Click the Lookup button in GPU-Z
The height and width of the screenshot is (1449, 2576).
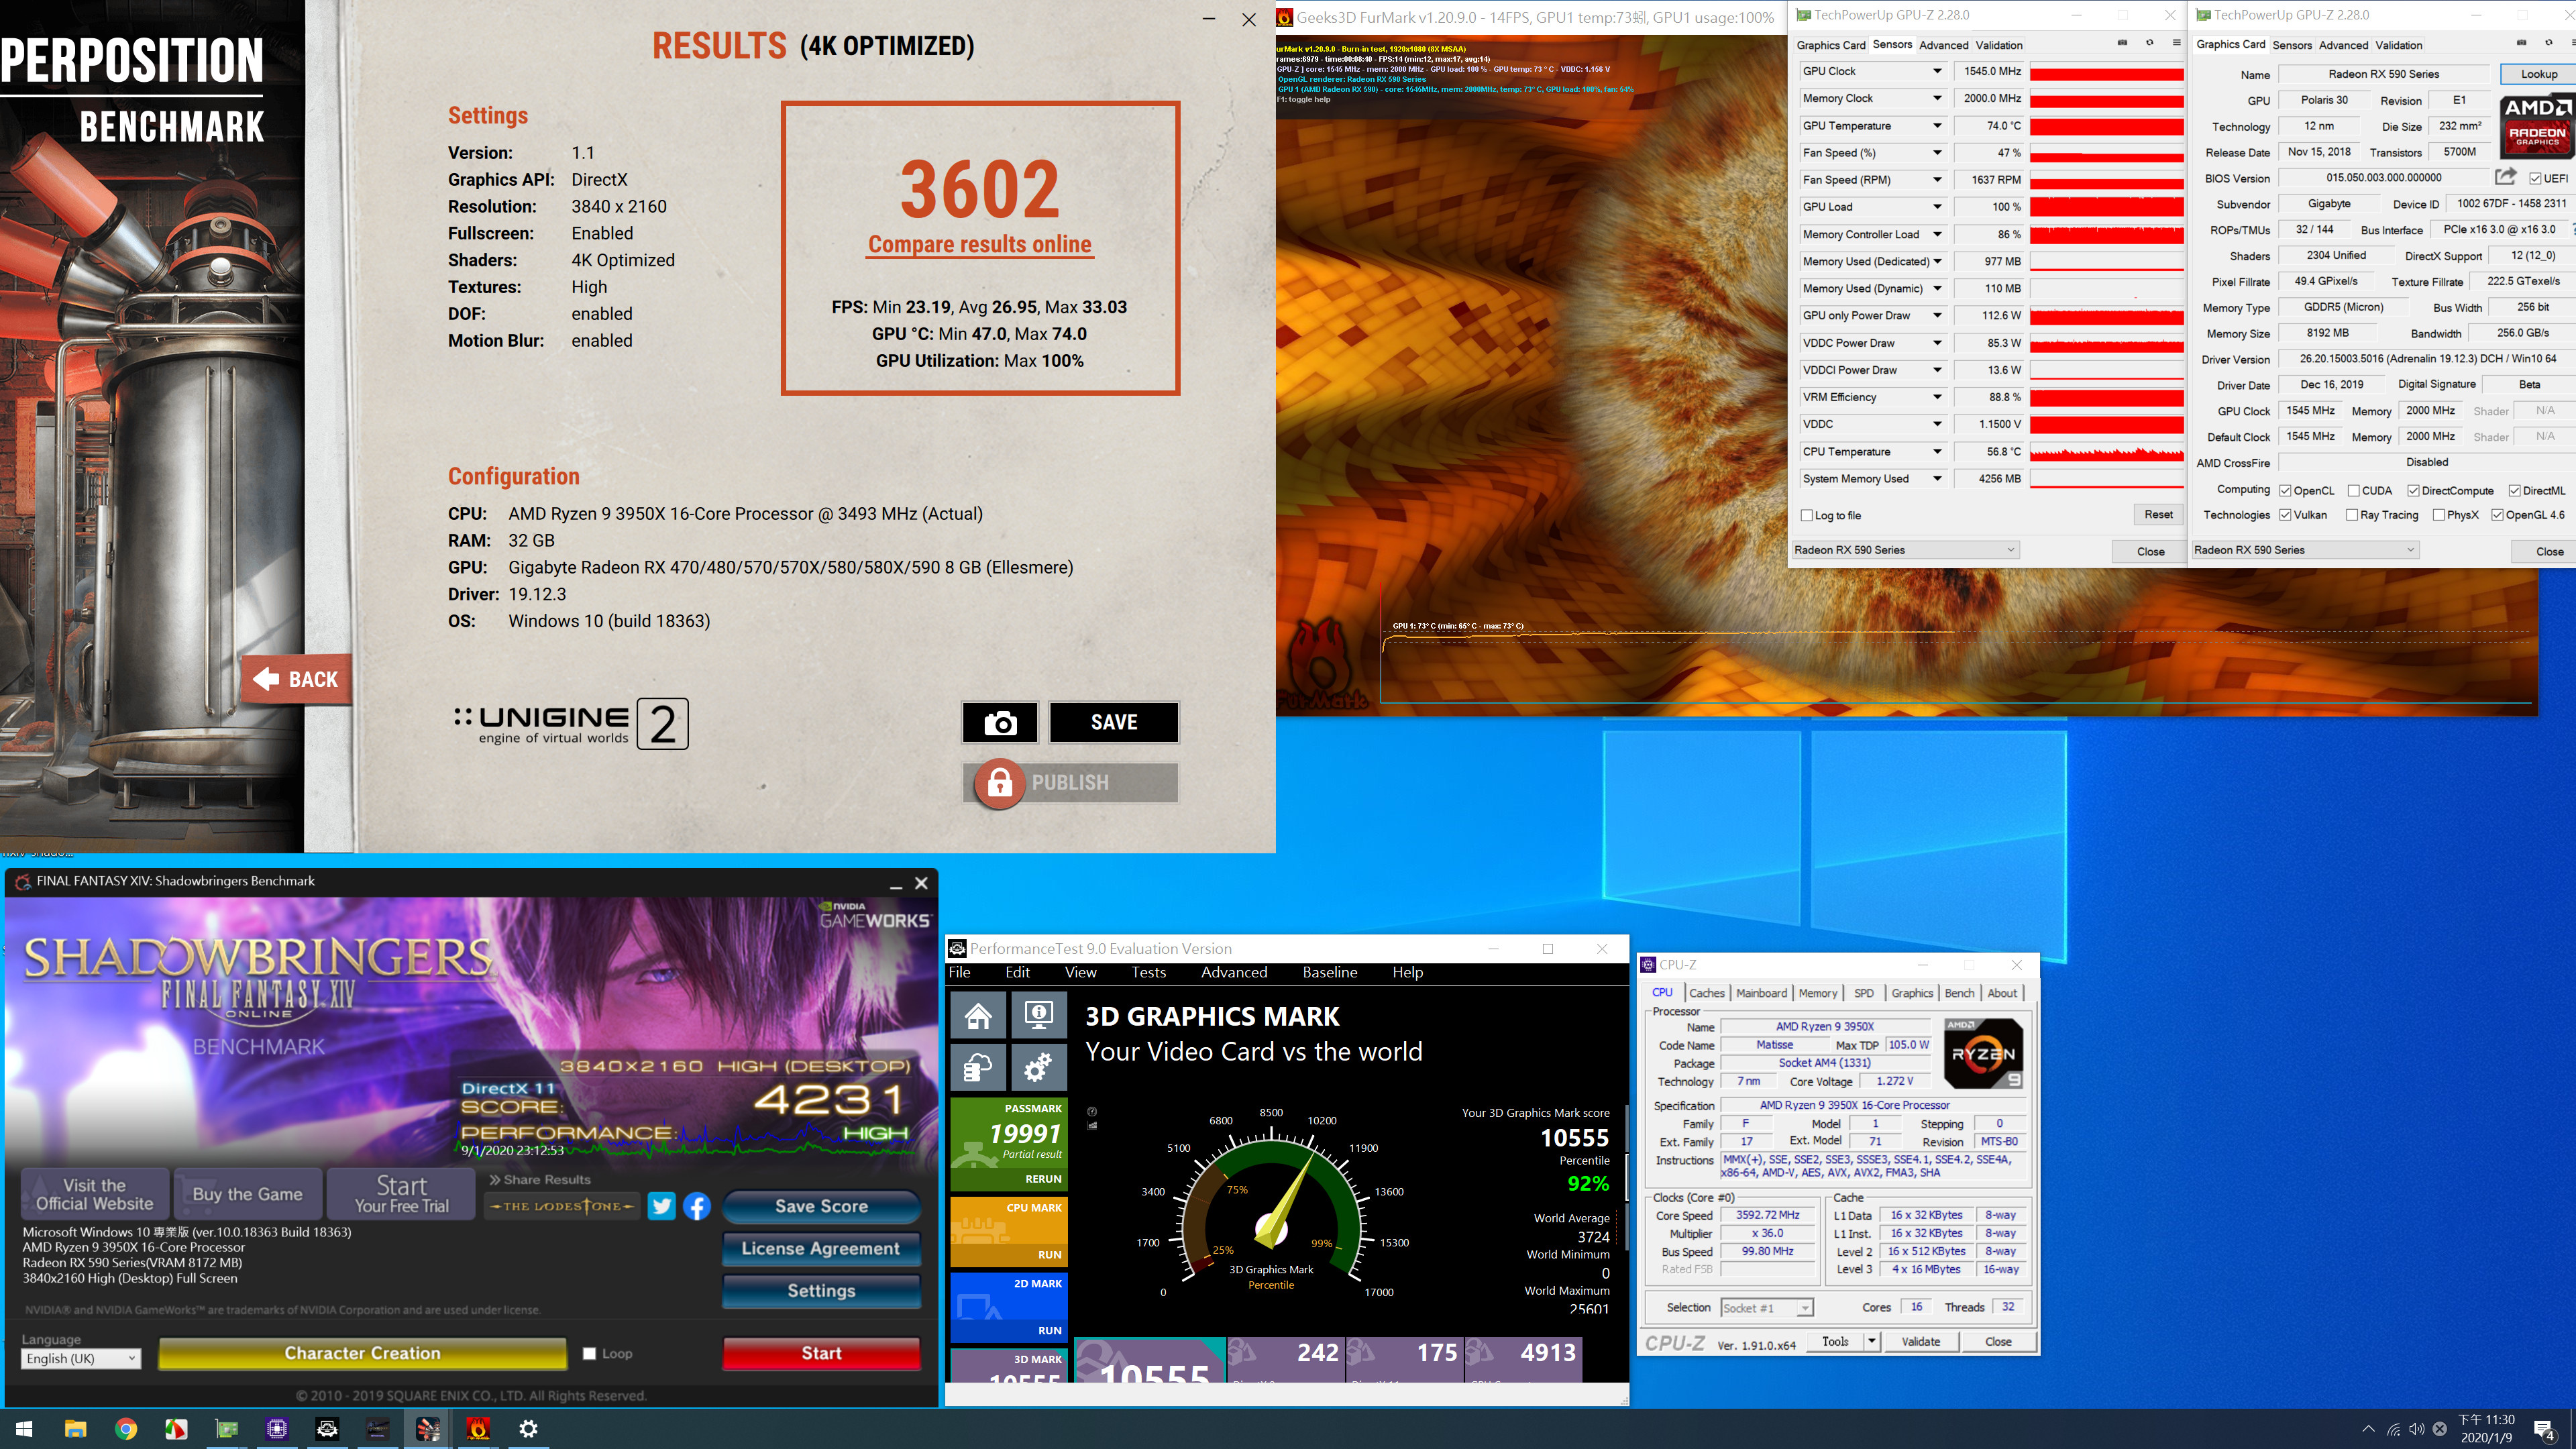tap(2538, 74)
